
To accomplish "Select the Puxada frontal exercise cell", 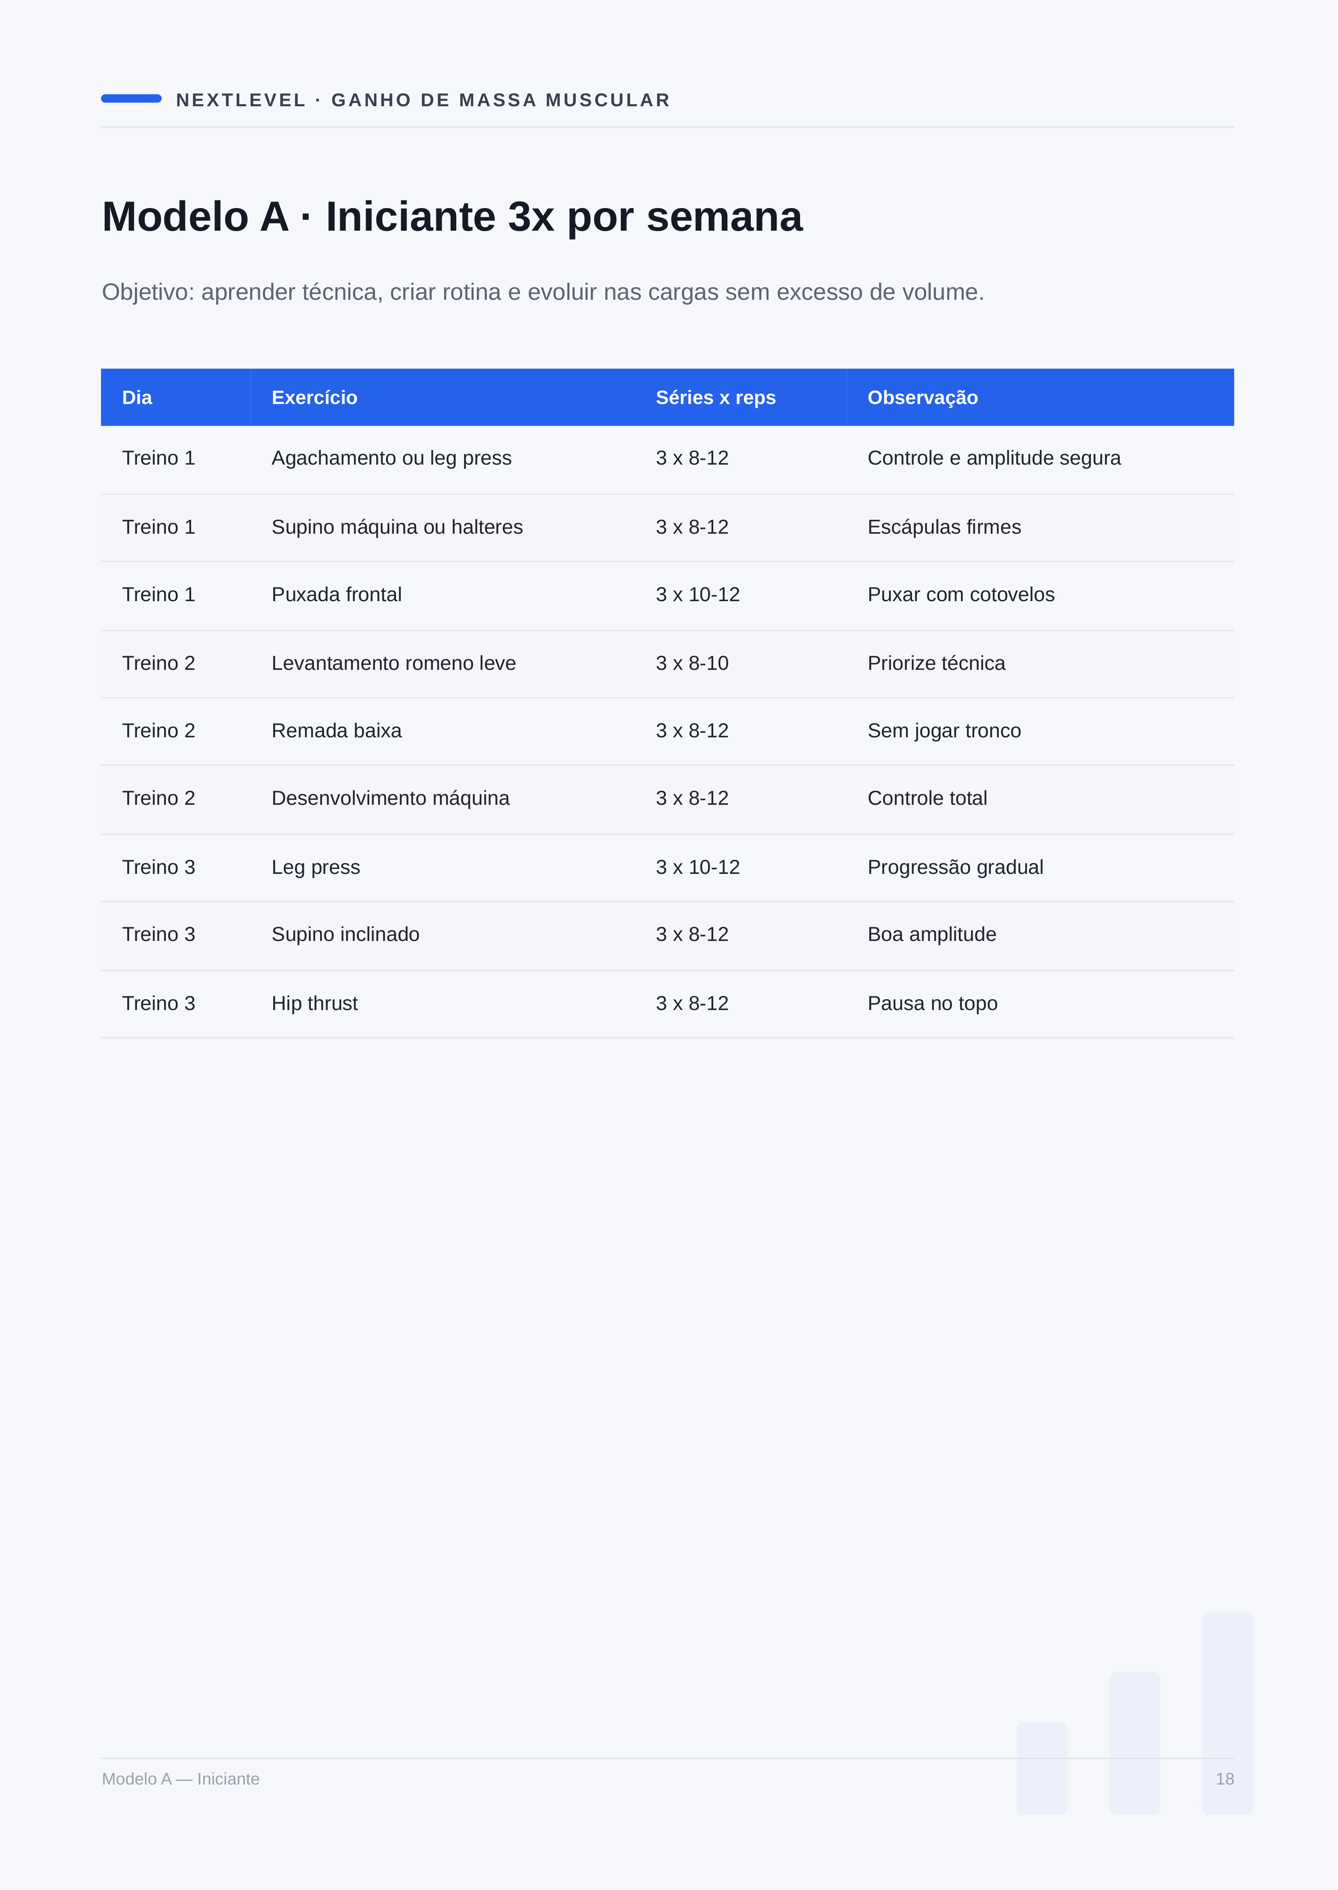I will [337, 595].
